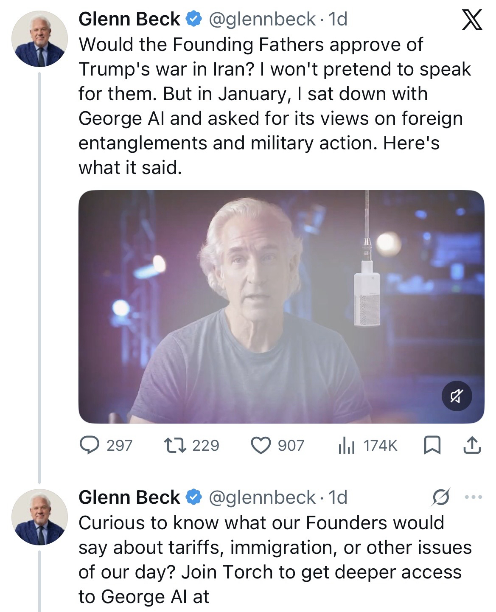This screenshot has height=612, width=496.
Task: Open the first tweet's 1d timestamp
Action: point(338,19)
